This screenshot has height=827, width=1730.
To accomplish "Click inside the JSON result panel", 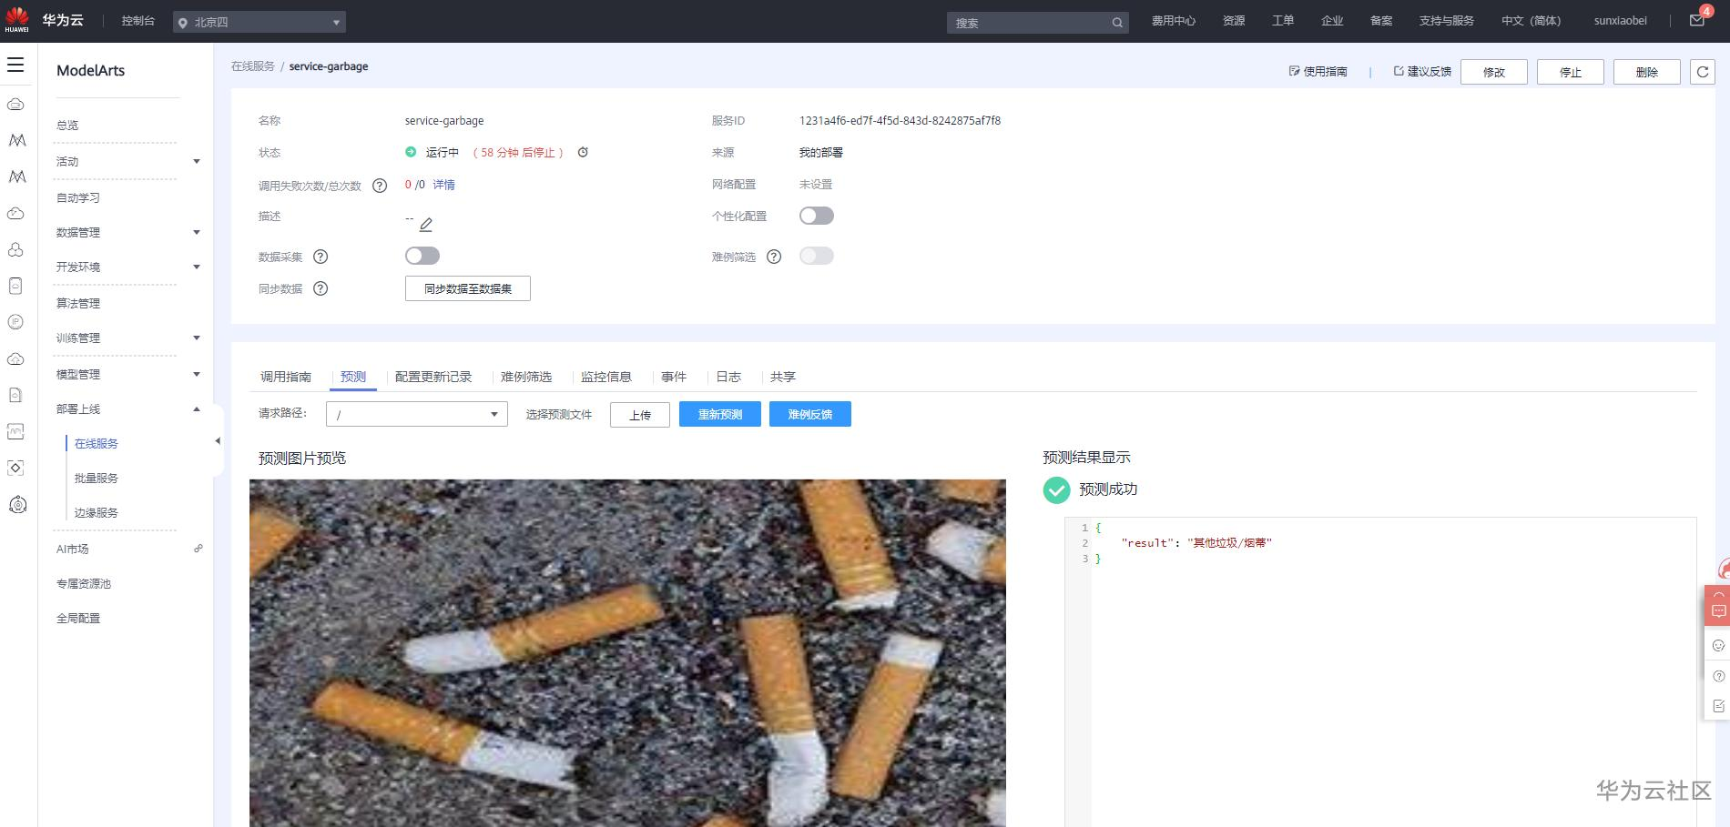I will pos(1380,671).
